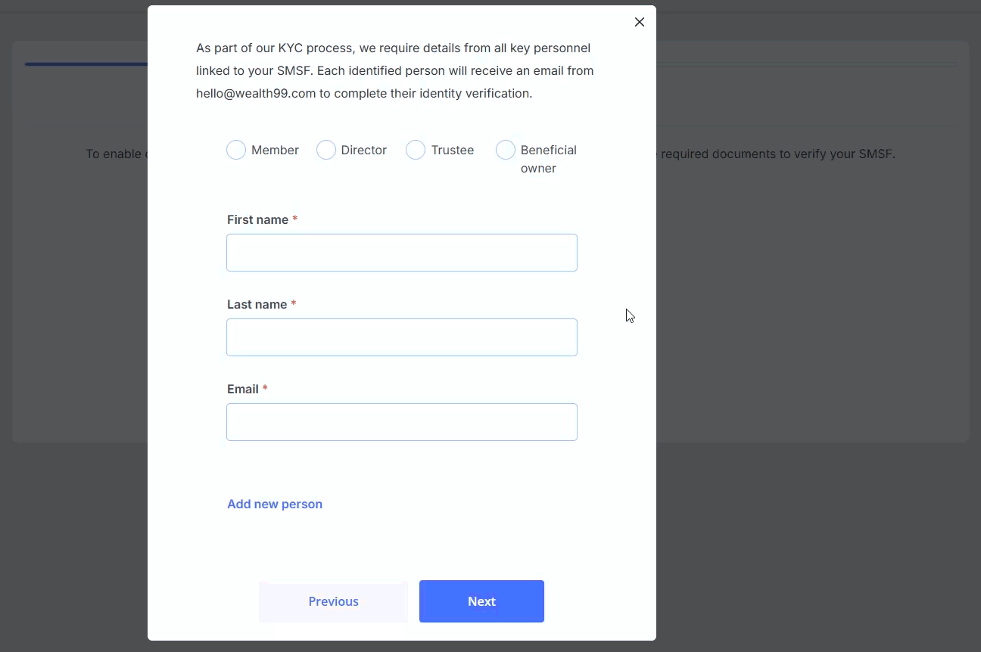Click the hello@wealth99.com email address text
The height and width of the screenshot is (652, 981).
tap(256, 93)
